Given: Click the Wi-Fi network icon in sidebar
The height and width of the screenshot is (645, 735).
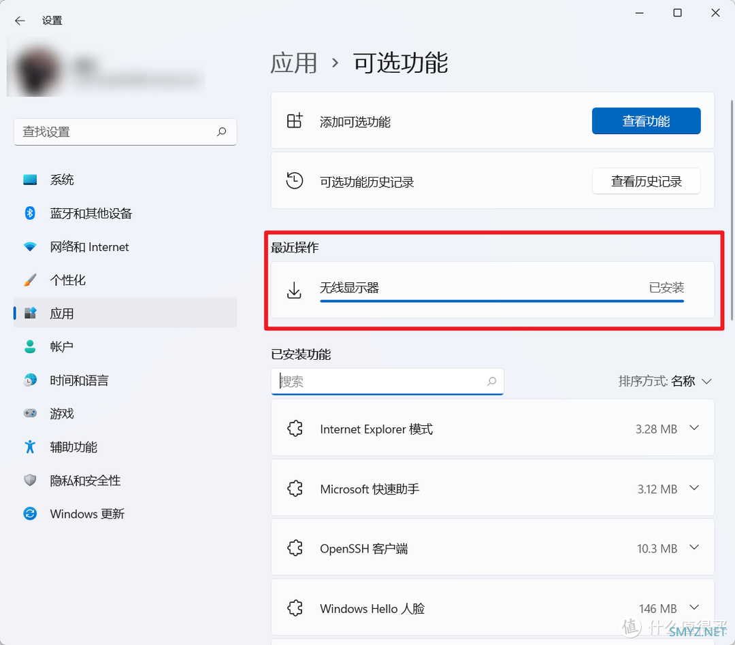Looking at the screenshot, I should [x=30, y=247].
